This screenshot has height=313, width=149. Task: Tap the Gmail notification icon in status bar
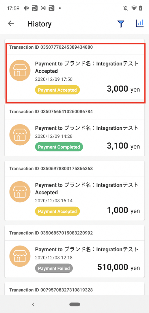point(43,8)
